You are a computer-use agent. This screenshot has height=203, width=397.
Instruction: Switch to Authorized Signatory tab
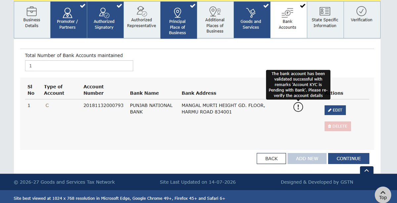point(105,20)
